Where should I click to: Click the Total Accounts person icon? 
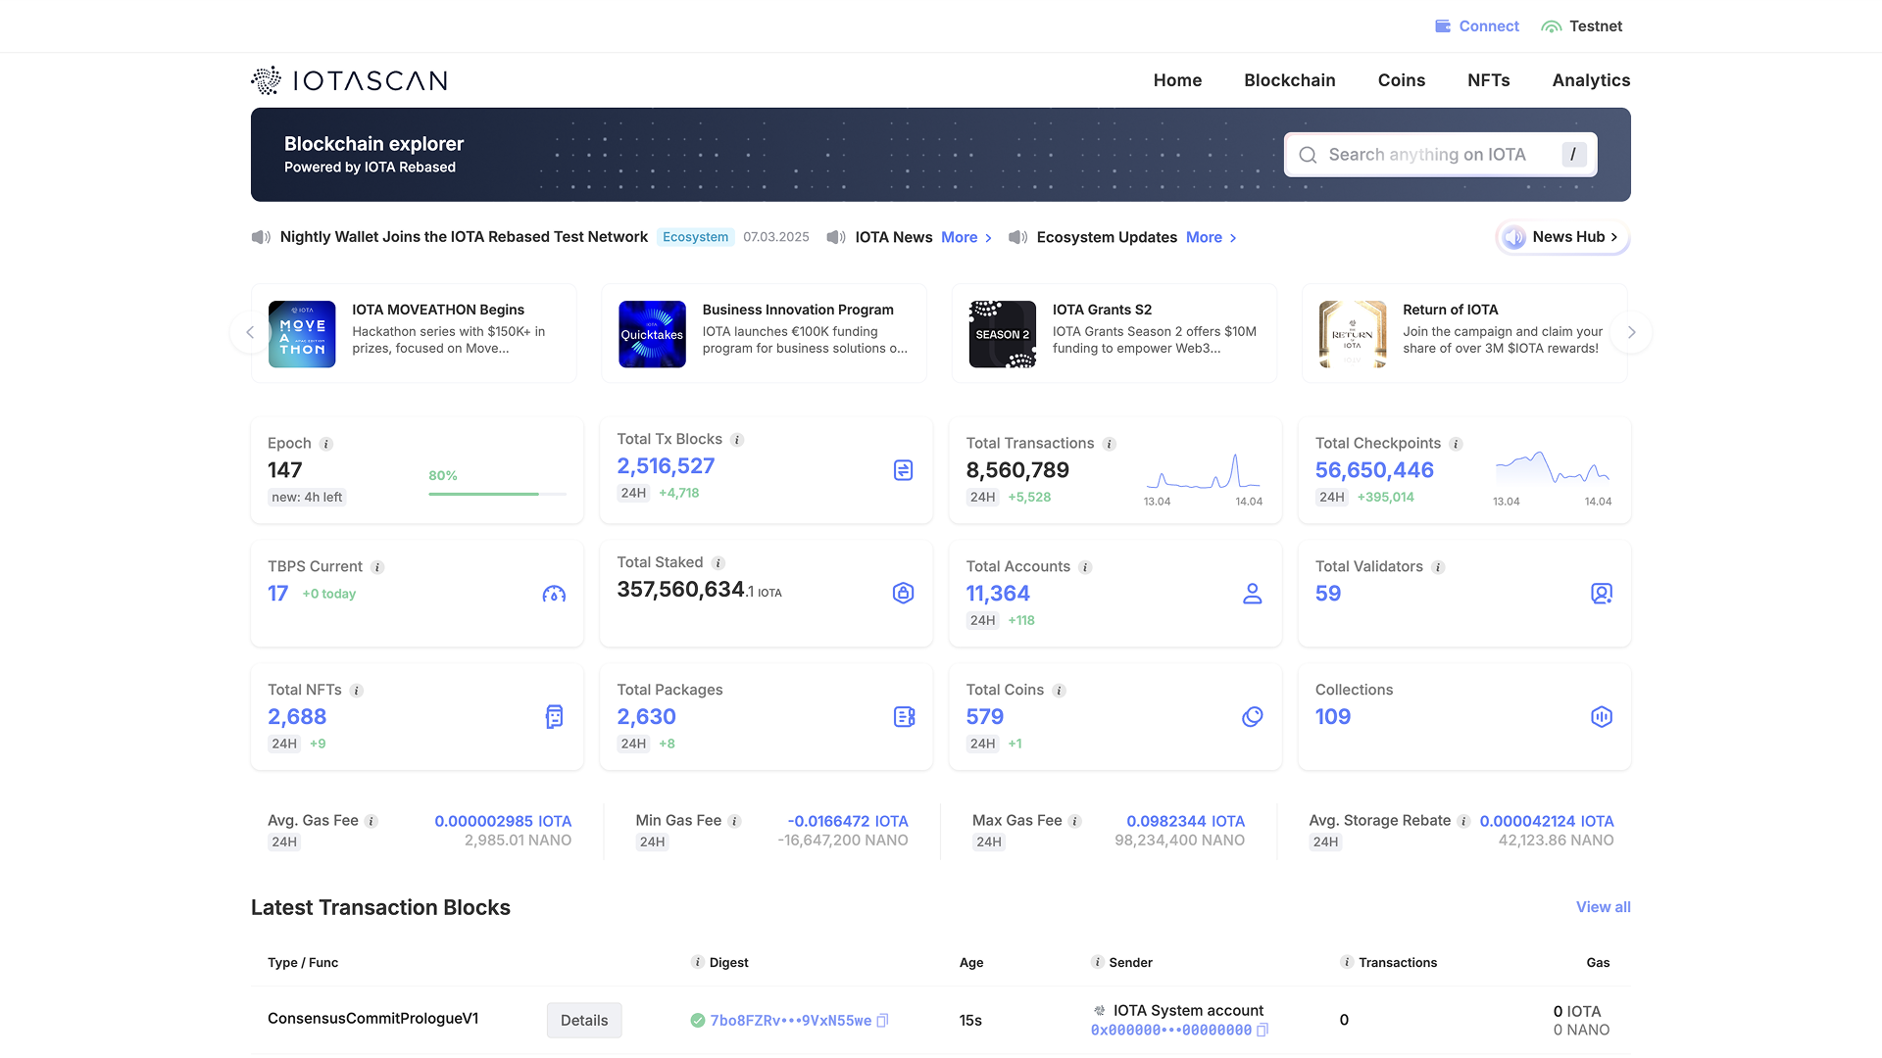pyautogui.click(x=1252, y=594)
